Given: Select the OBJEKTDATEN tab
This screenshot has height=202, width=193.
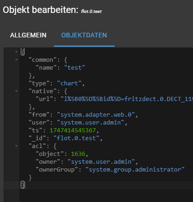Looking at the screenshot, I should [84, 35].
